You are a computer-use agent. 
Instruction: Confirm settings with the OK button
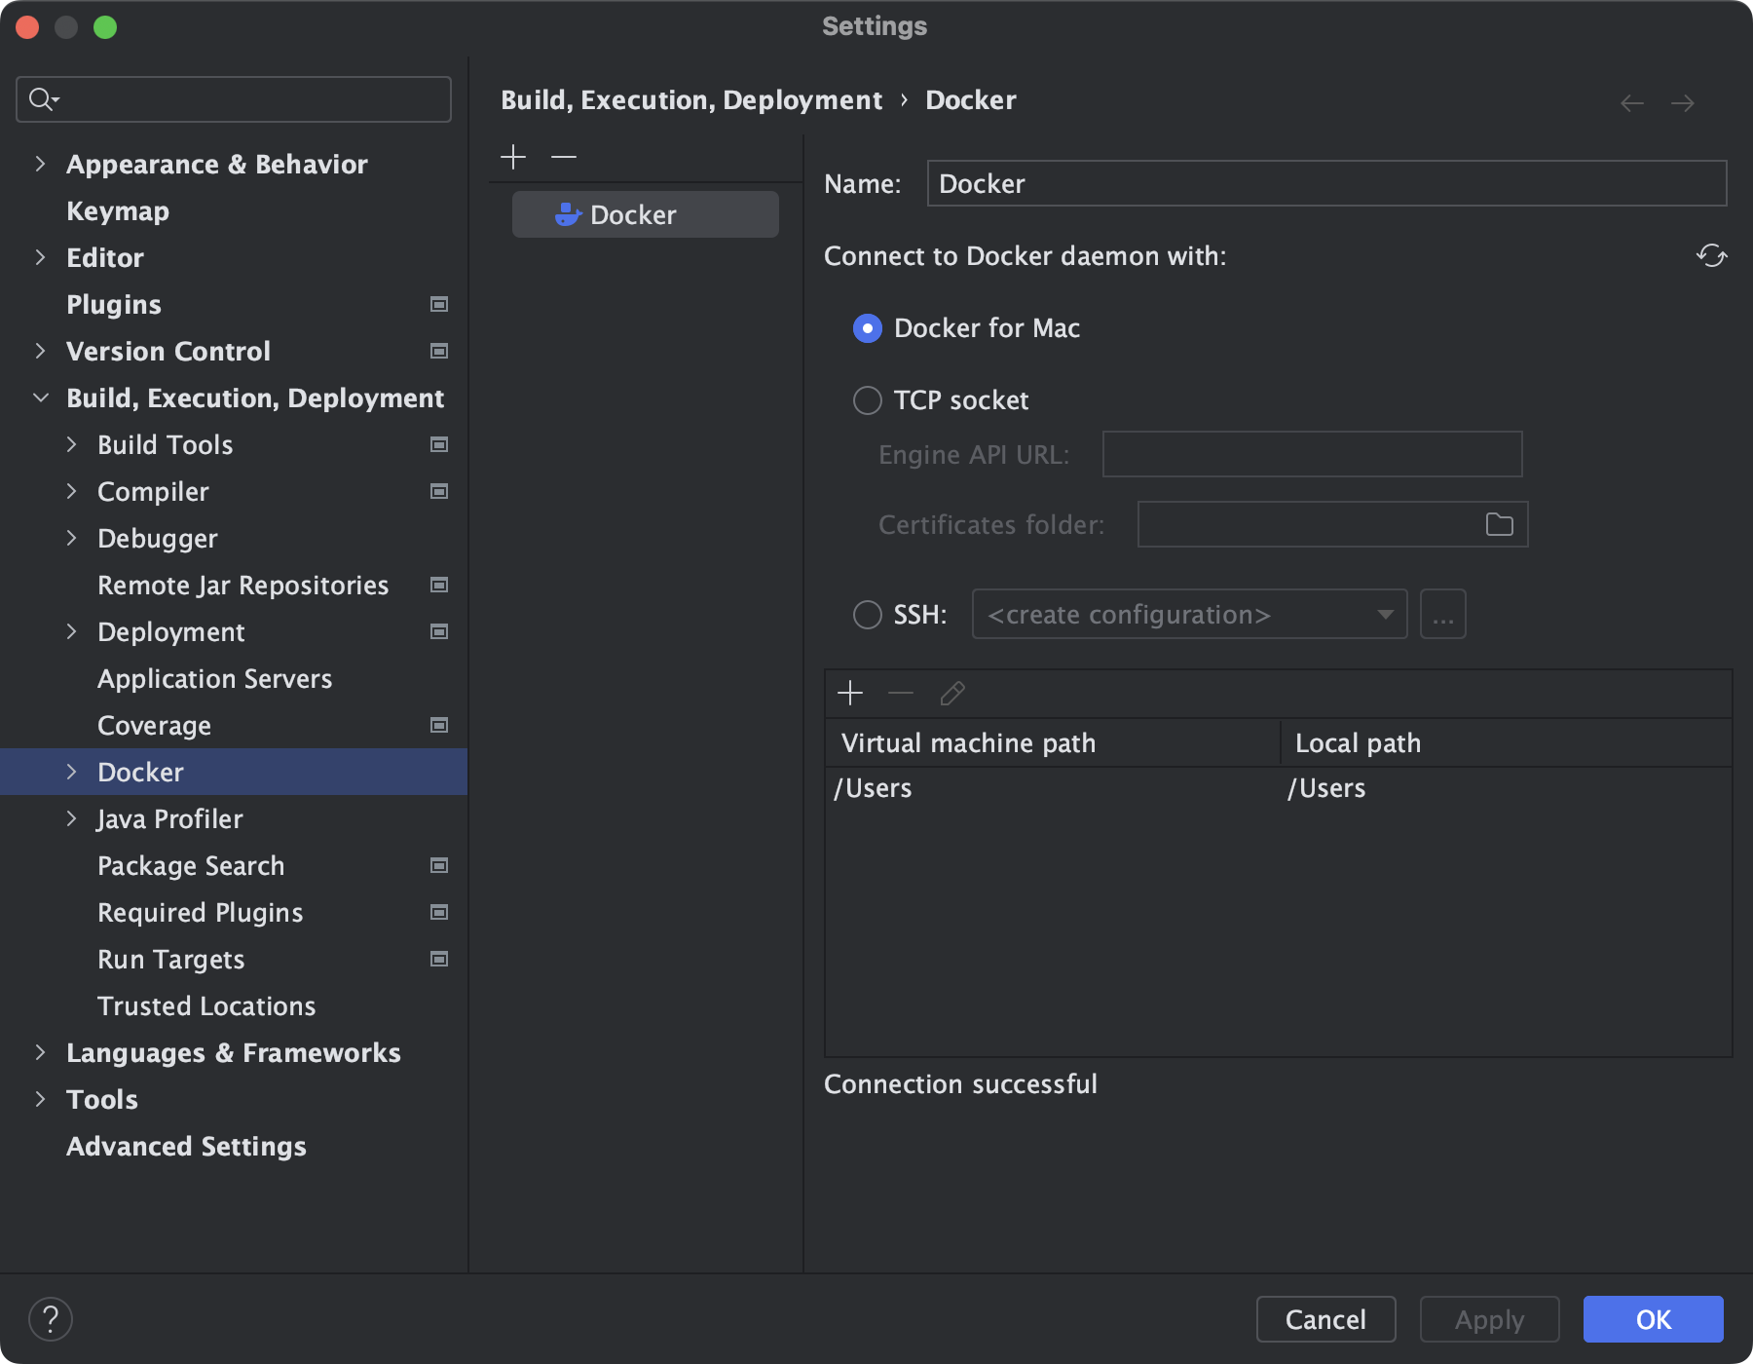point(1653,1319)
